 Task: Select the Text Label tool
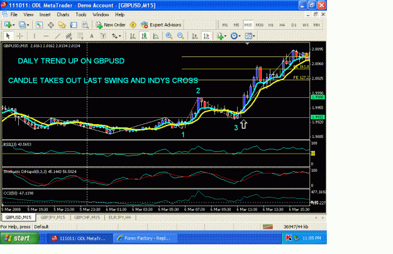[103, 36]
